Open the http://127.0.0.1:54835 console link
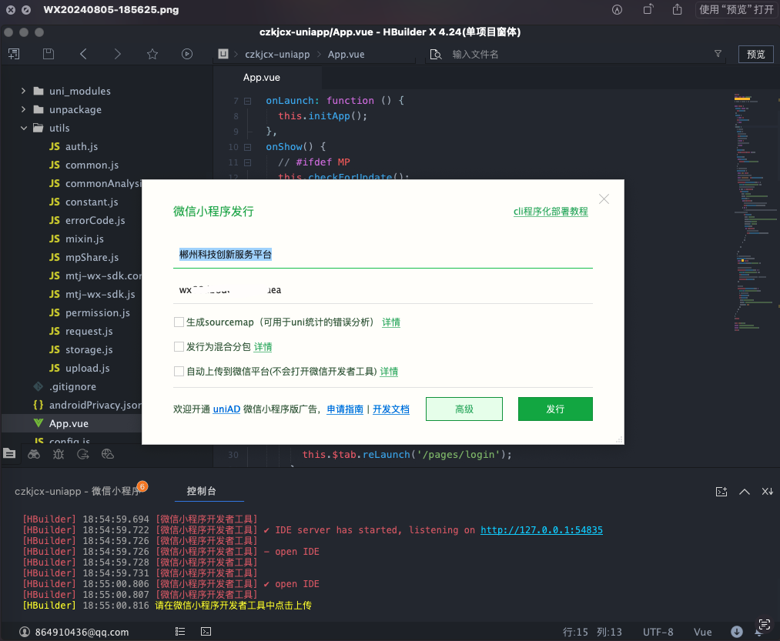The width and height of the screenshot is (780, 641). pyautogui.click(x=541, y=530)
